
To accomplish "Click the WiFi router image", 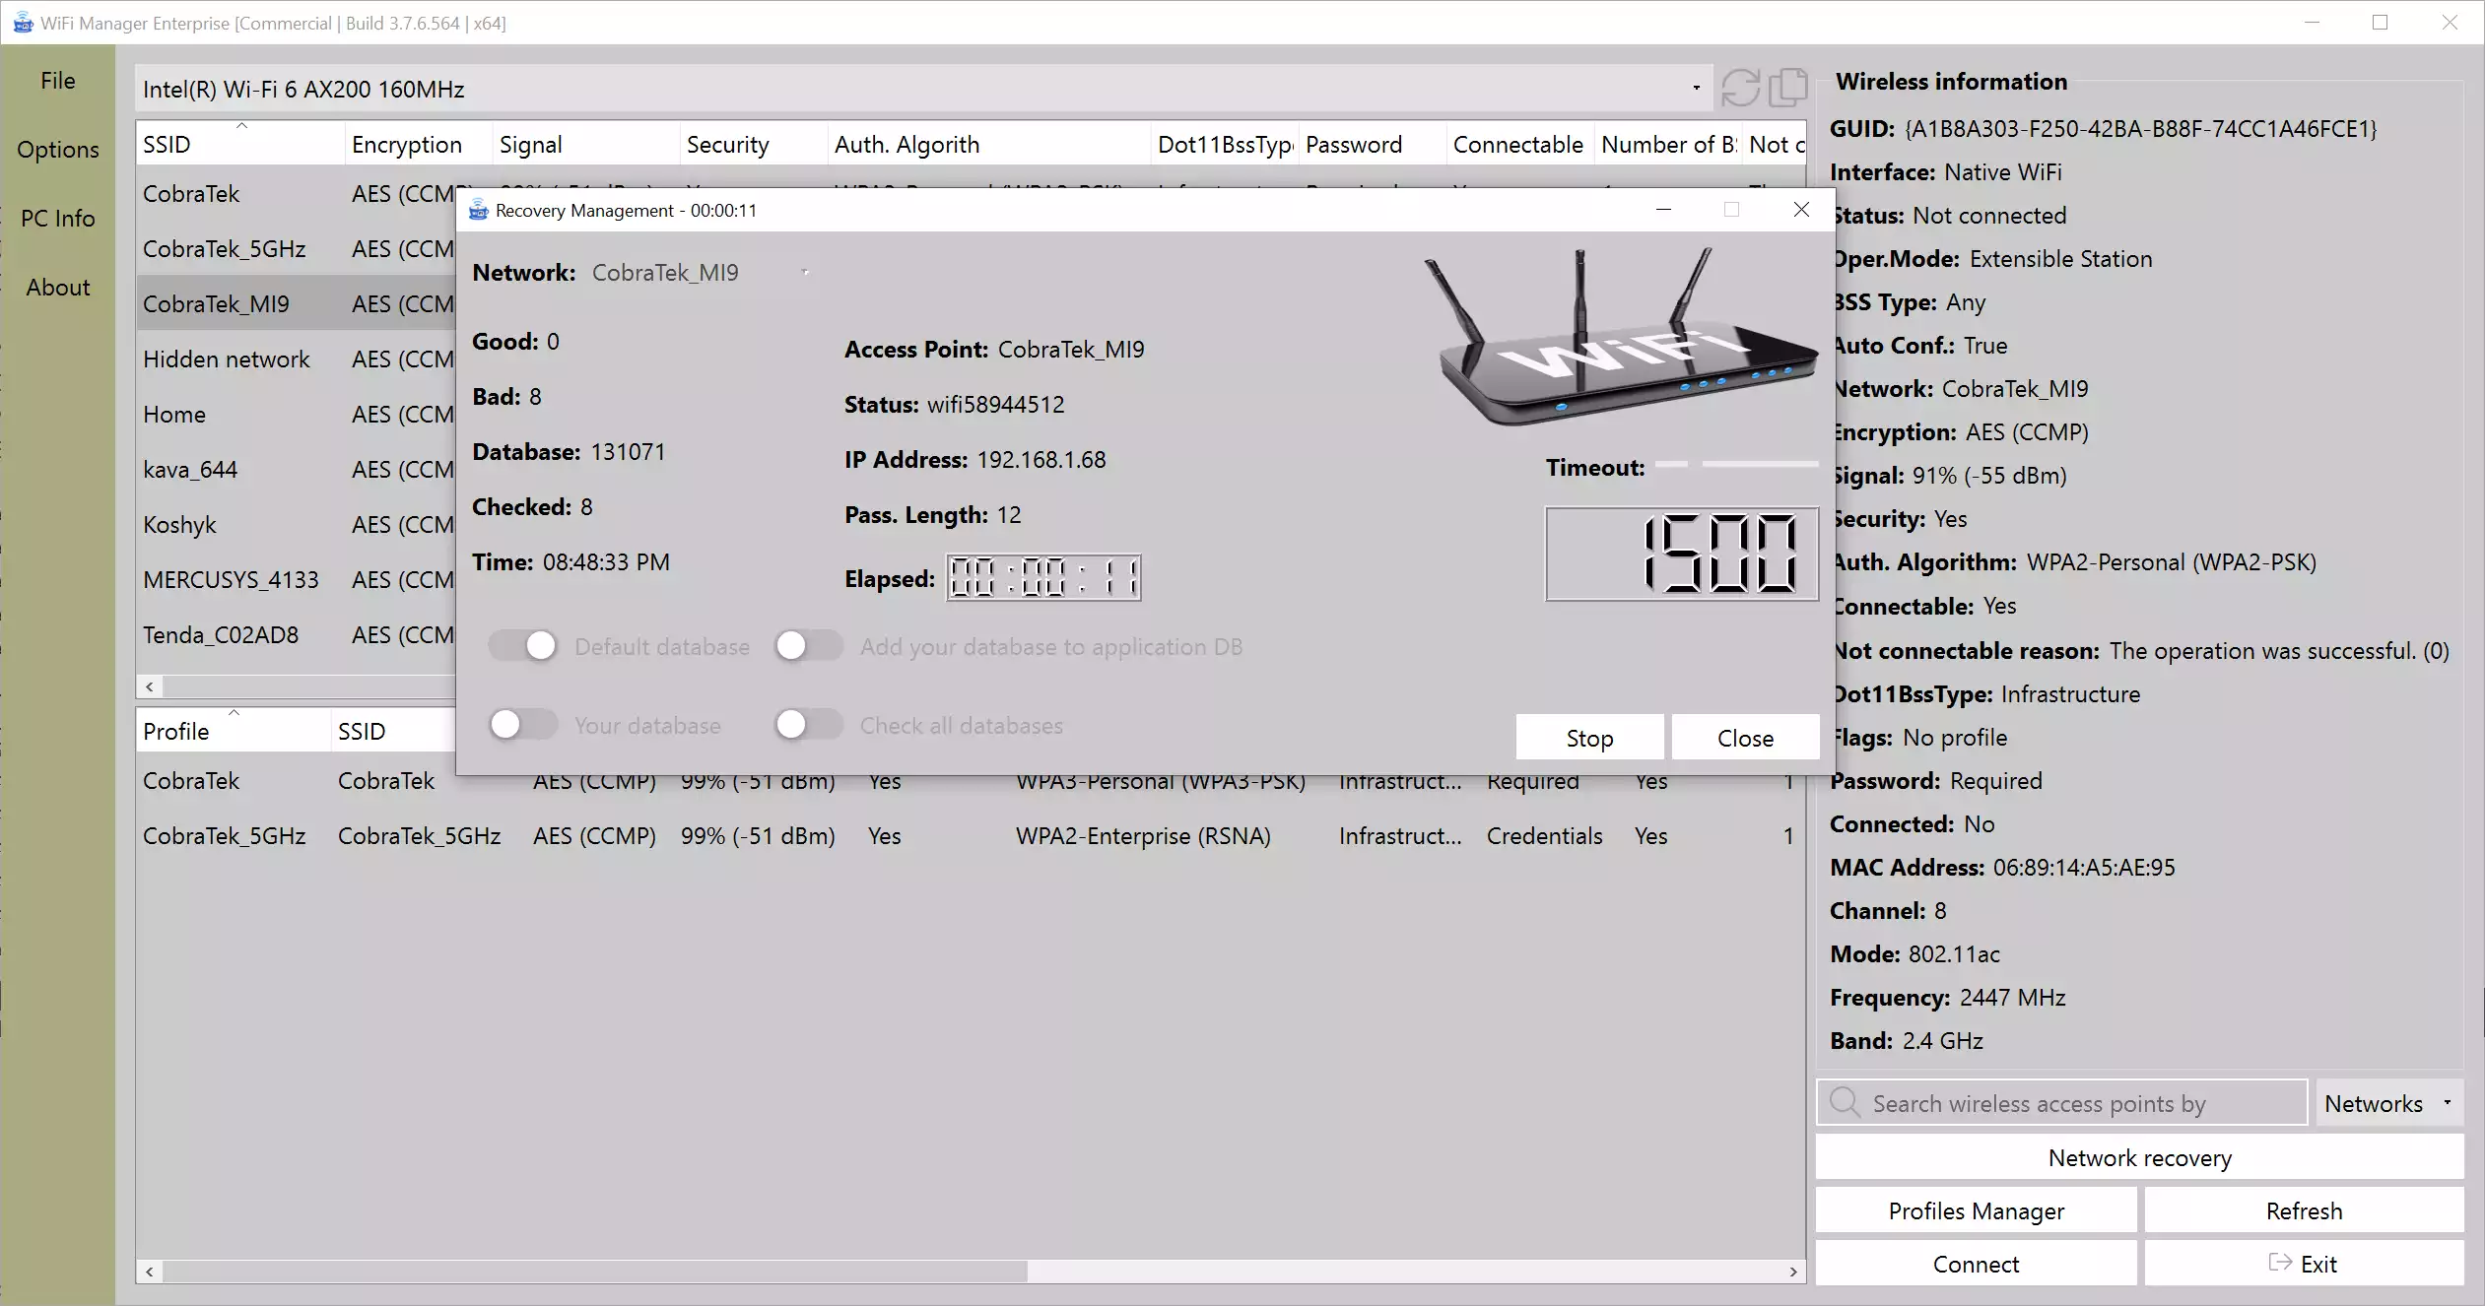I will 1621,338.
